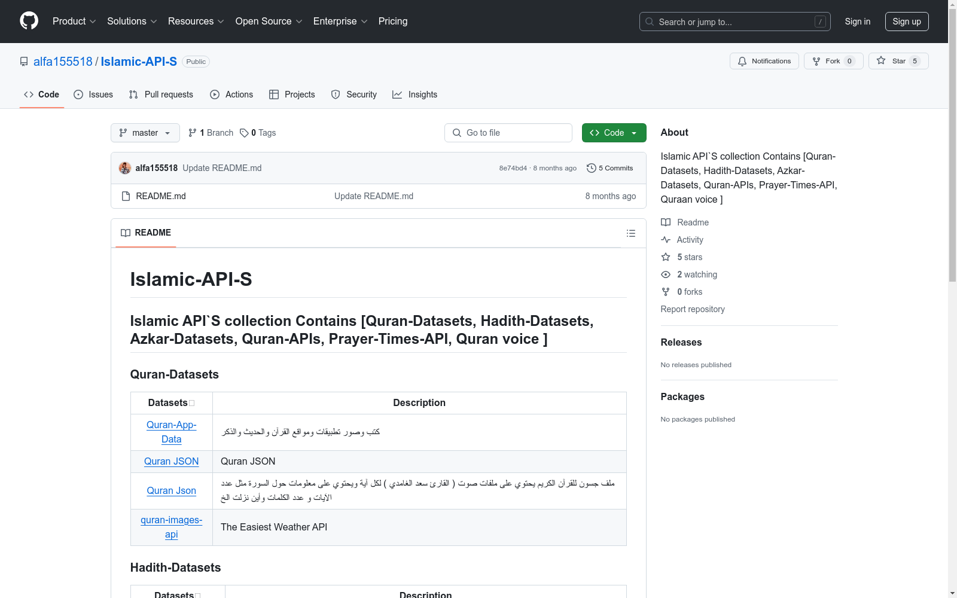This screenshot has height=598, width=957.
Task: Click the tag icon beside 0 Tags
Action: tap(244, 133)
